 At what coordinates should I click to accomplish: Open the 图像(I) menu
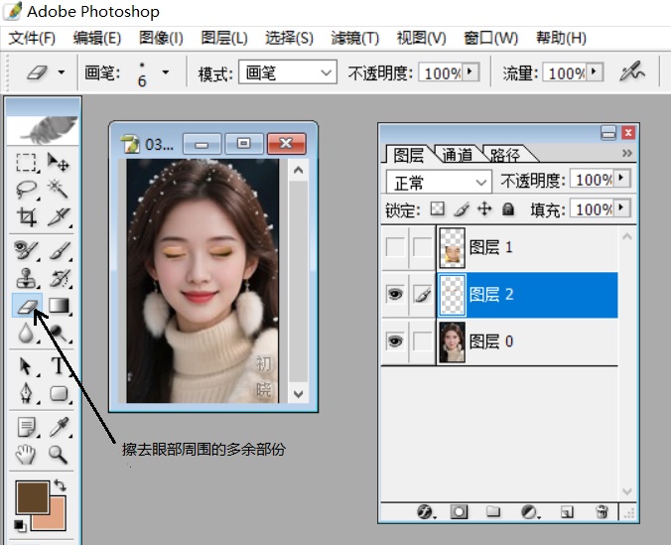click(x=161, y=38)
